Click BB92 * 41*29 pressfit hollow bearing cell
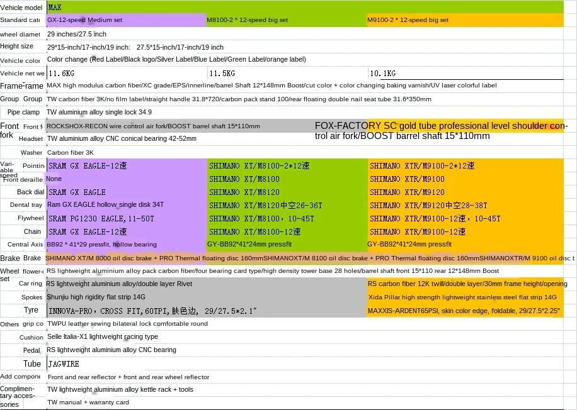The width and height of the screenshot is (577, 410). [127, 245]
